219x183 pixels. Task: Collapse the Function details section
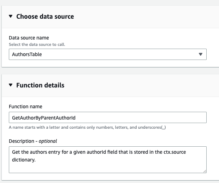[x=11, y=85]
